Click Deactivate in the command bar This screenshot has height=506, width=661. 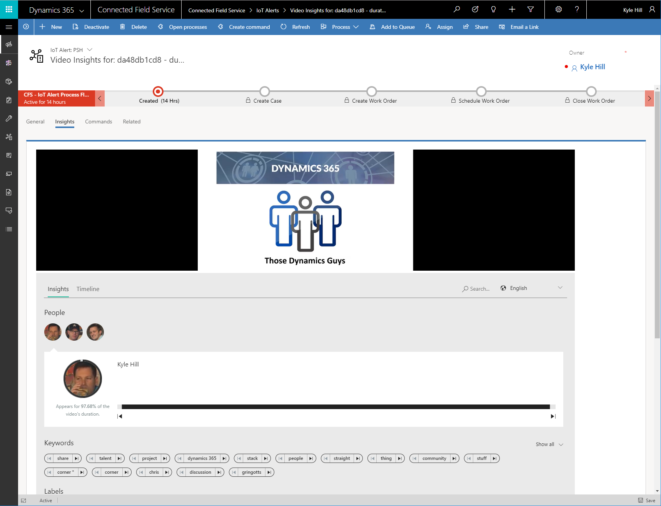coord(91,27)
